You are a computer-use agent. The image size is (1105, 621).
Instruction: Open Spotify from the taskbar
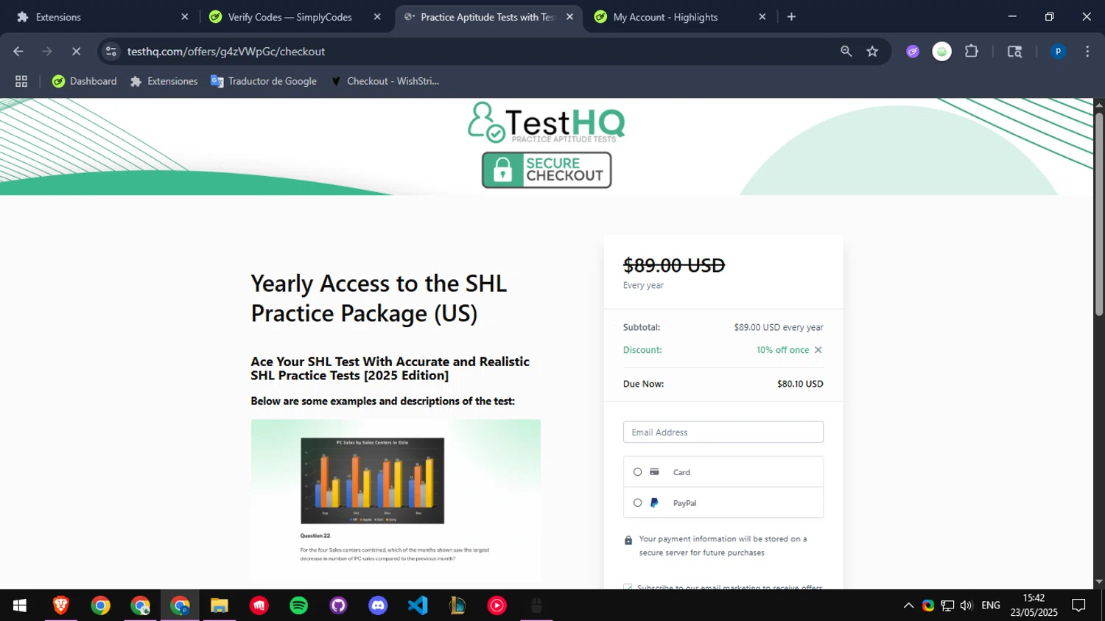(x=299, y=606)
